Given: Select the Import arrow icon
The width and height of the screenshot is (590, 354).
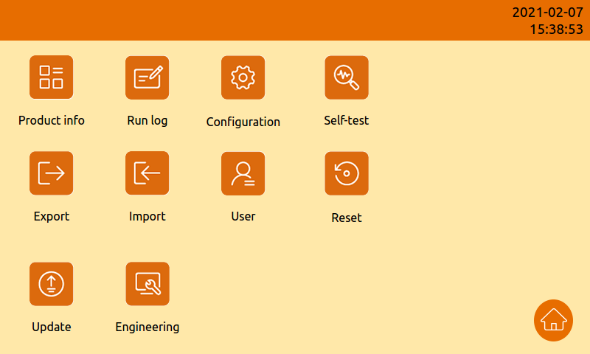Looking at the screenshot, I should pos(147,173).
